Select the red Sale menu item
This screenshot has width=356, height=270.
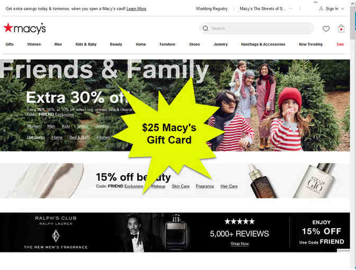coord(340,44)
